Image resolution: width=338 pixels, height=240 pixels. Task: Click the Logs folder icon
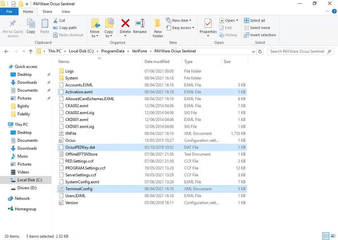[x=61, y=71]
